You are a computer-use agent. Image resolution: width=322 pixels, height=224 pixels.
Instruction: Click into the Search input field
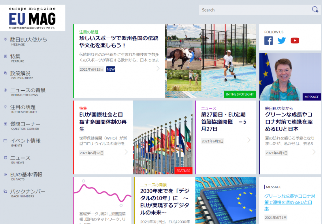[254, 10]
